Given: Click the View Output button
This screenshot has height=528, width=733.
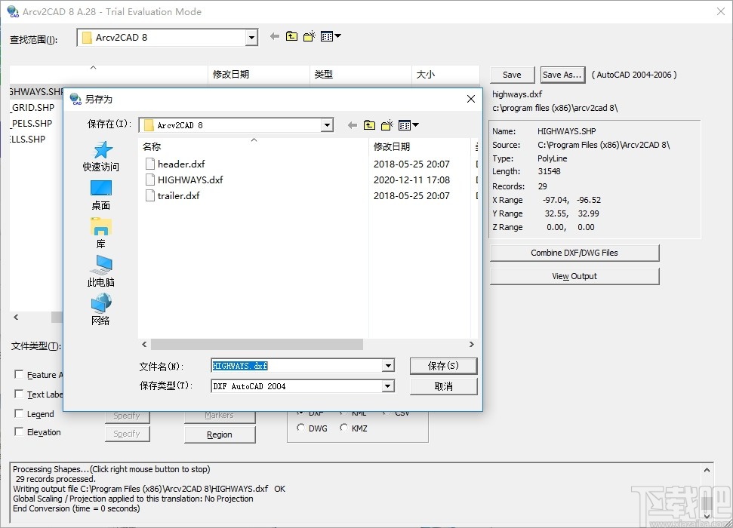Looking at the screenshot, I should pyautogui.click(x=574, y=276).
